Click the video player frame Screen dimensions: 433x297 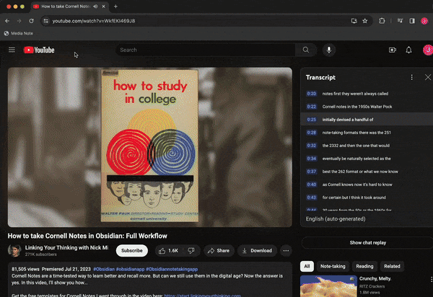[x=150, y=147]
